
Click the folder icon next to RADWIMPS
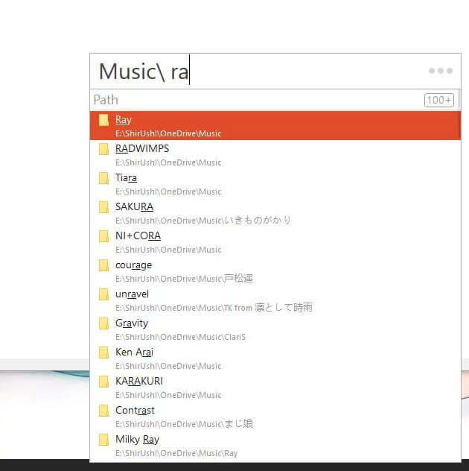click(103, 149)
